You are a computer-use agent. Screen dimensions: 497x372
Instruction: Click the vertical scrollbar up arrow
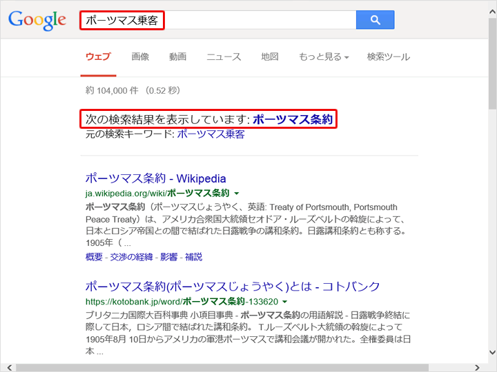[x=493, y=12]
